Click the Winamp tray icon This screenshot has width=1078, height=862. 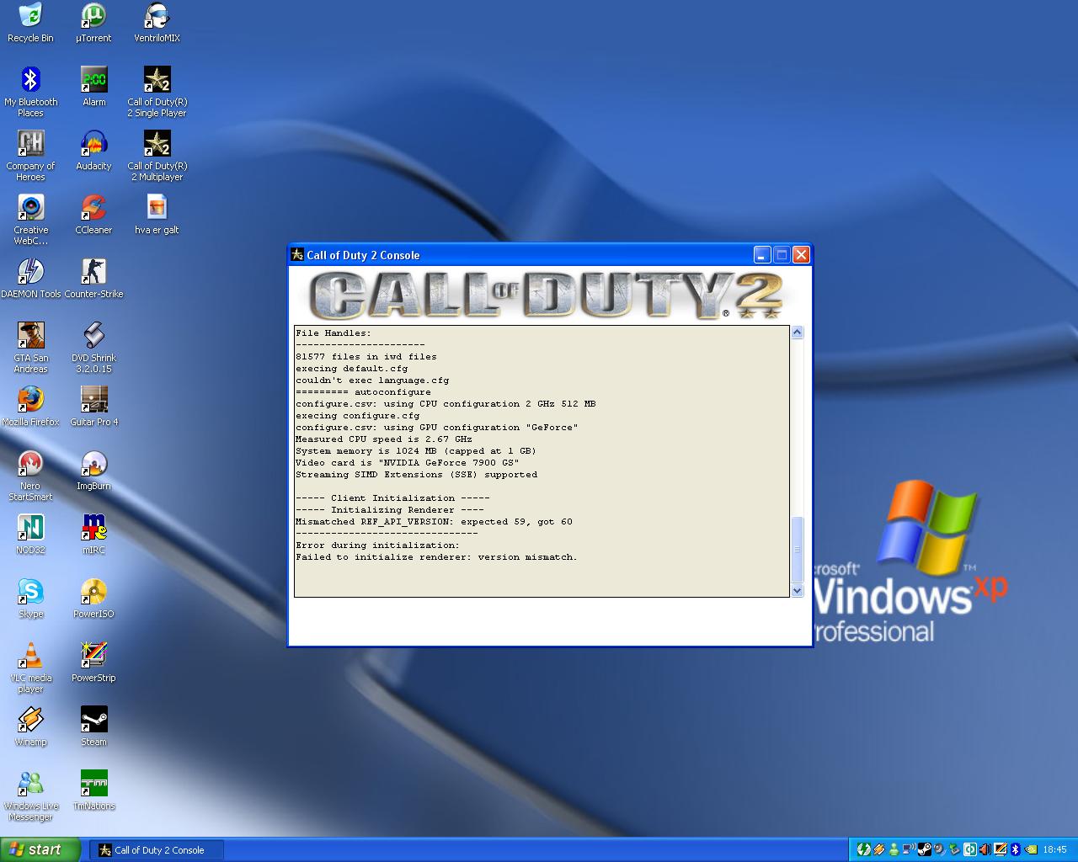pyautogui.click(x=878, y=850)
